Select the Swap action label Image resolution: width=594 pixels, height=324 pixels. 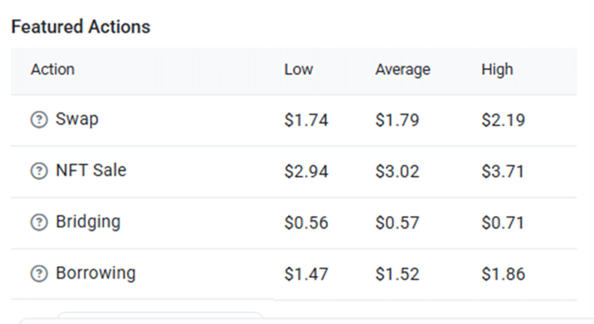pos(77,119)
